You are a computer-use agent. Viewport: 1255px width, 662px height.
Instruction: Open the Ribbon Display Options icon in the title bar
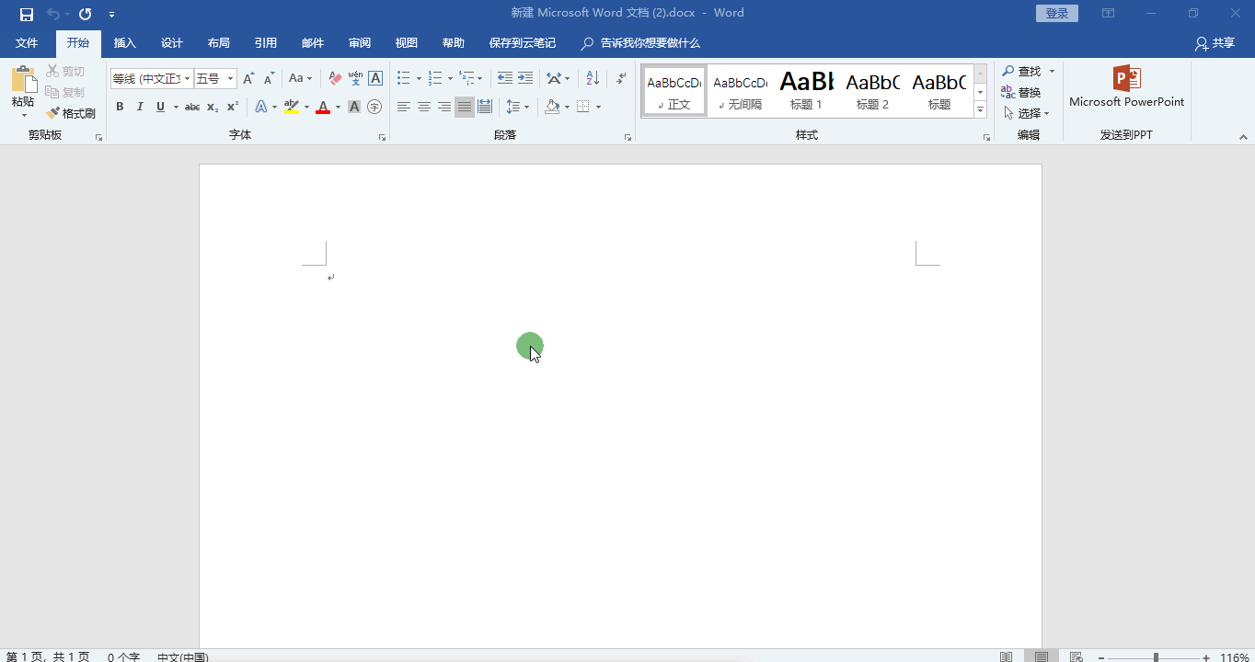coord(1109,13)
